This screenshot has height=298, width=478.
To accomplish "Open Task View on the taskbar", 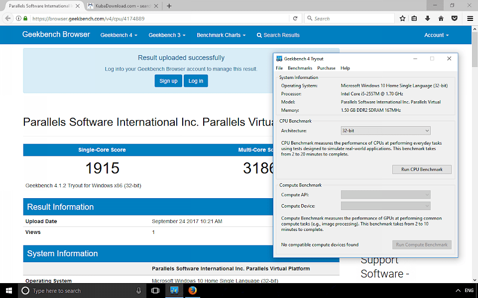I will coord(155,291).
